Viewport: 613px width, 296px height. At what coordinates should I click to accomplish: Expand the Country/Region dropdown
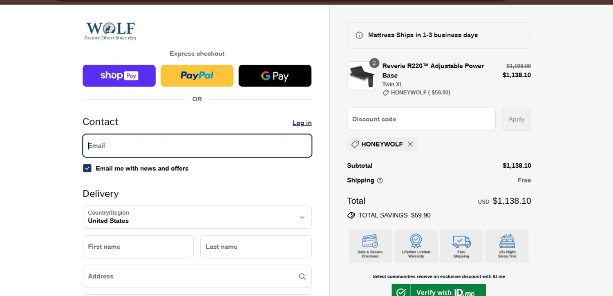coord(197,217)
